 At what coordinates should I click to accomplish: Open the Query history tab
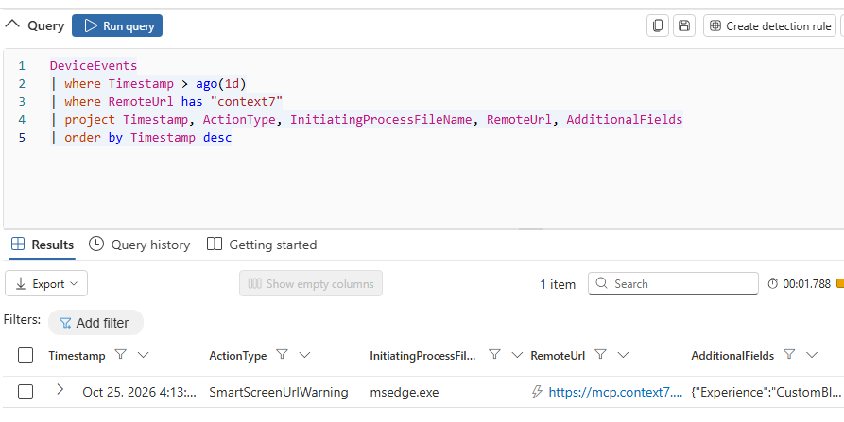140,245
